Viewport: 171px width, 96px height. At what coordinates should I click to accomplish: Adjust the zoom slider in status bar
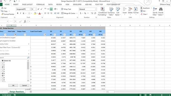click(x=162, y=95)
